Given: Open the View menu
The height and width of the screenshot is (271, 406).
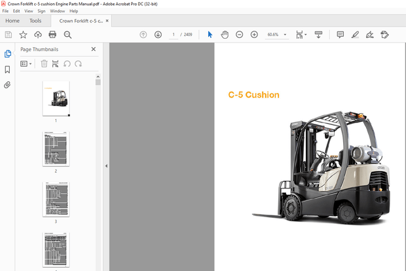Looking at the screenshot, I should tap(29, 11).
